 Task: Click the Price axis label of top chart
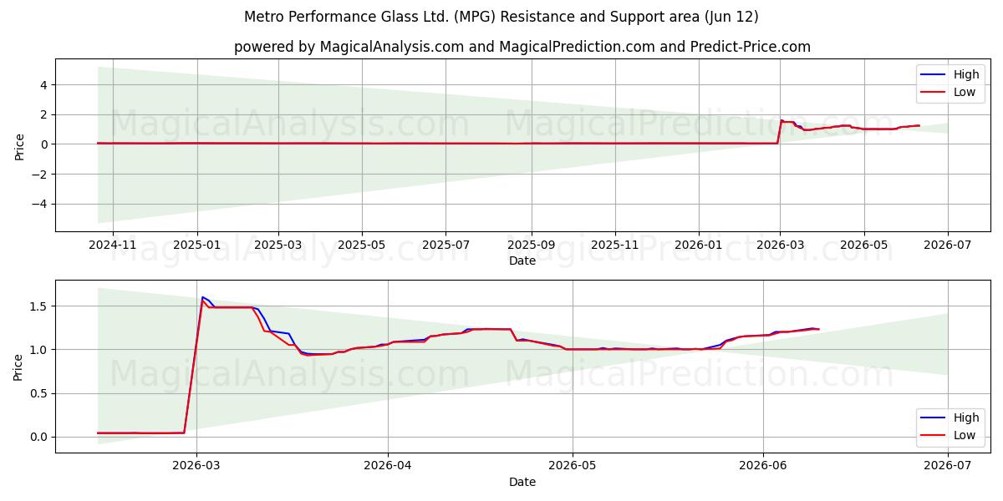tap(19, 145)
